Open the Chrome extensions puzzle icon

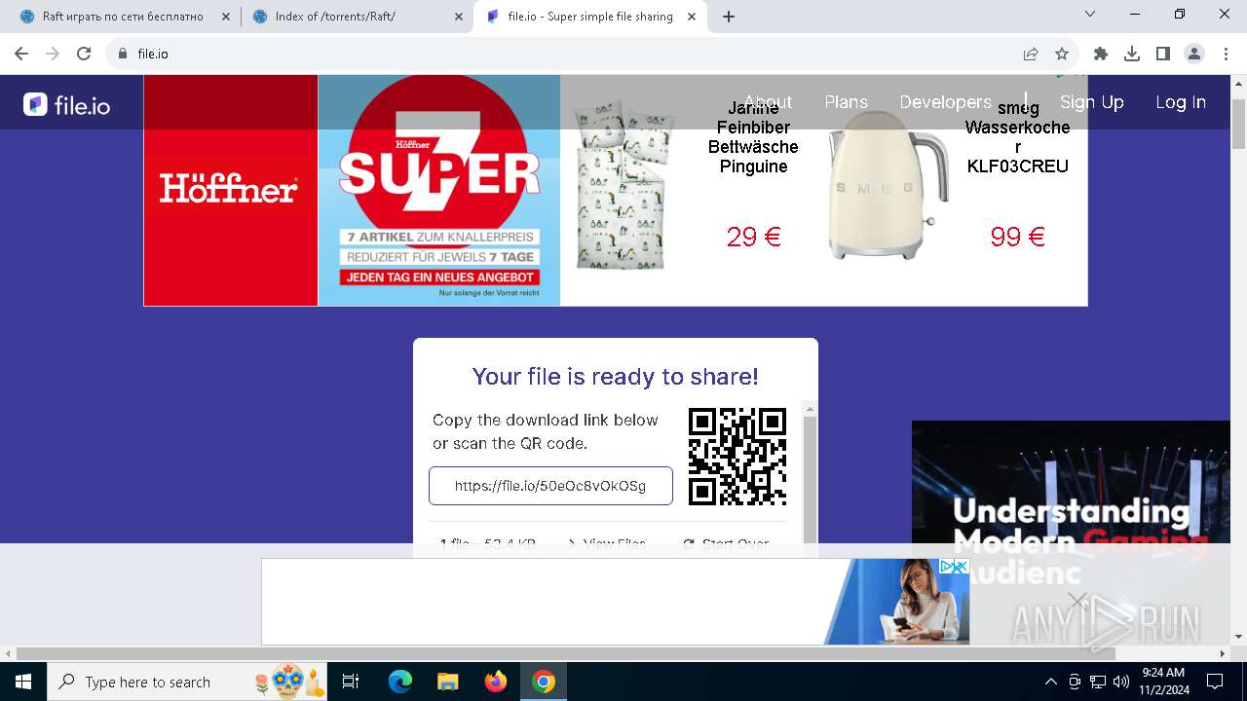coord(1101,54)
